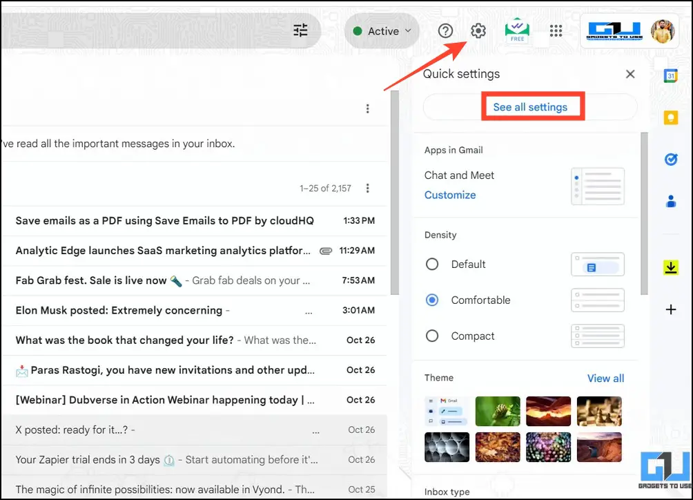Open the account profile avatar
The image size is (693, 500).
pos(662,31)
